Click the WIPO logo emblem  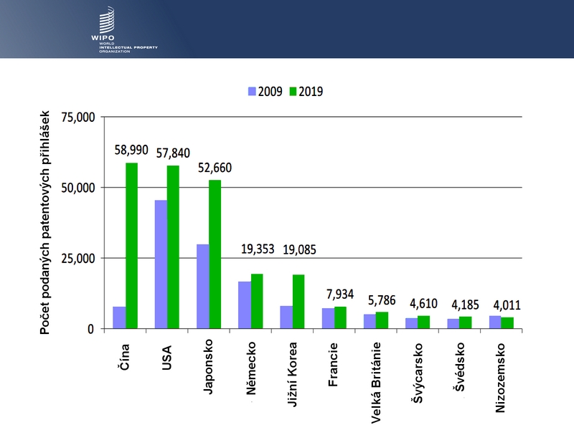tap(107, 20)
